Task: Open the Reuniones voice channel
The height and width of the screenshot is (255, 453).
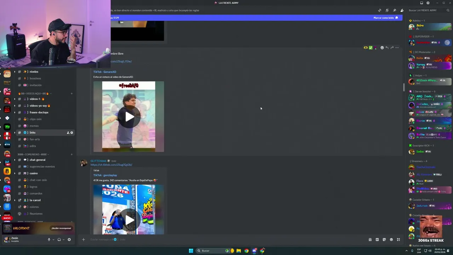Action: pos(45,214)
